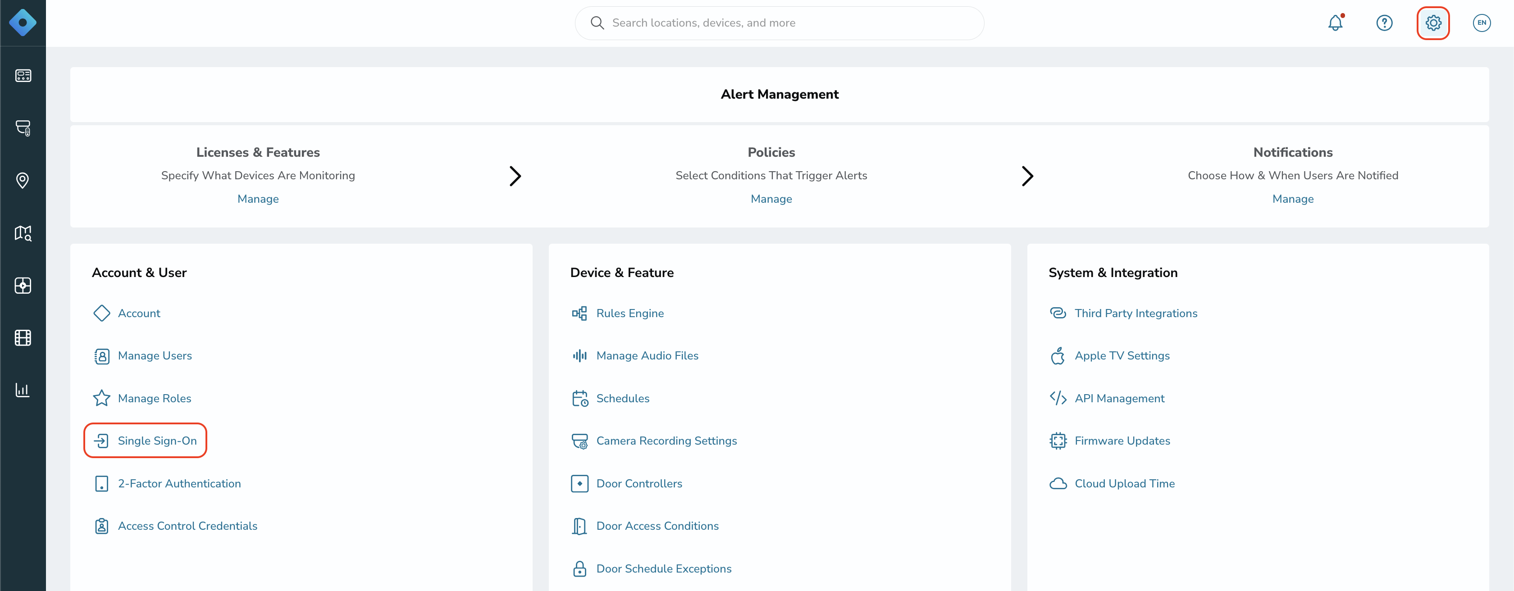Open the camera list sidebar icon
The image size is (1514, 591).
pos(23,128)
